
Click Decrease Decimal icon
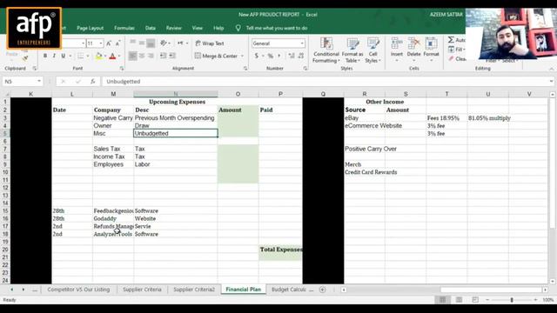pyautogui.click(x=301, y=56)
